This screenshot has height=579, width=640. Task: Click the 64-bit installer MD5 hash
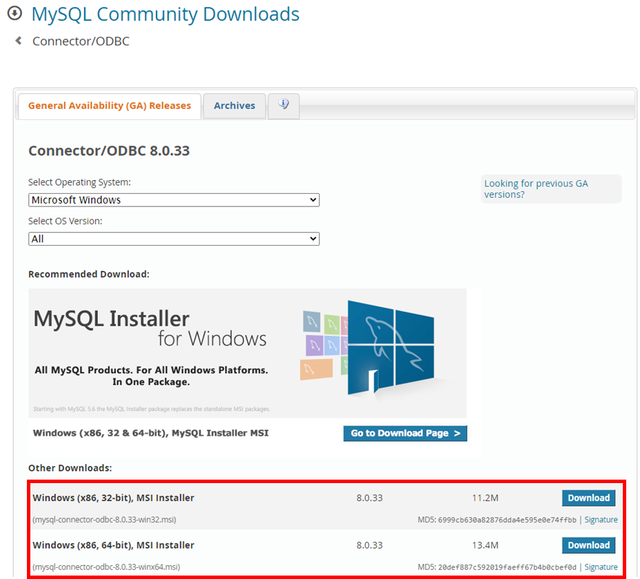point(508,567)
